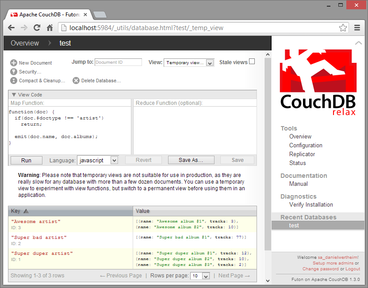Click the scrollbar up arrow

[x=268, y=54]
